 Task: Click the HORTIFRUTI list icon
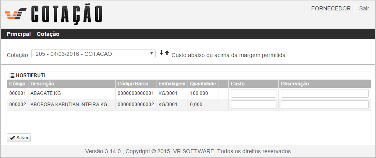pyautogui.click(x=12, y=75)
